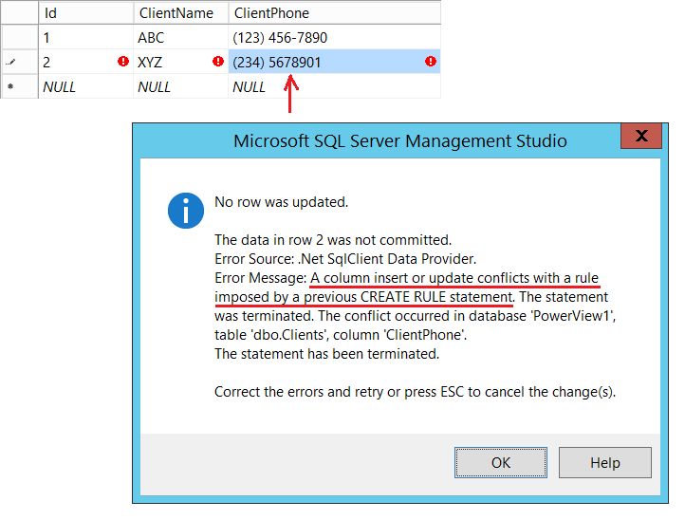685x520 pixels.
Task: Click the dialog title Microsoft SQL Server Management Studio
Action: [x=400, y=140]
